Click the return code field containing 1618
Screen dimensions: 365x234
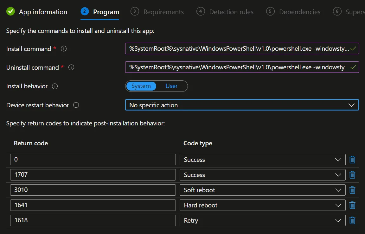(x=93, y=220)
